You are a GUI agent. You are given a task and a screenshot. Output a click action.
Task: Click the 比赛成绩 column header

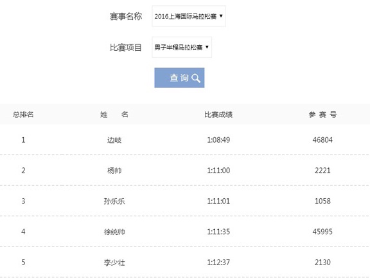point(218,115)
